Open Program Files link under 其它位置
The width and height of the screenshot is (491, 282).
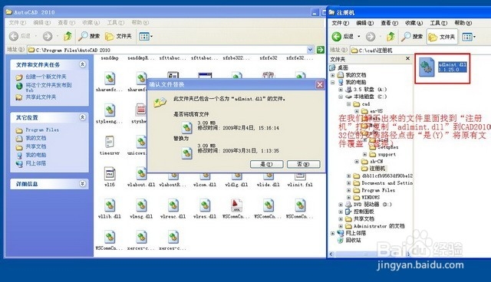click(42, 130)
